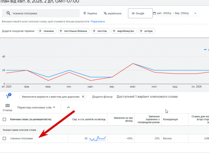The image size is (209, 153).
Task: Click the plus icon on 'тканина' chip
Action: 40,31
